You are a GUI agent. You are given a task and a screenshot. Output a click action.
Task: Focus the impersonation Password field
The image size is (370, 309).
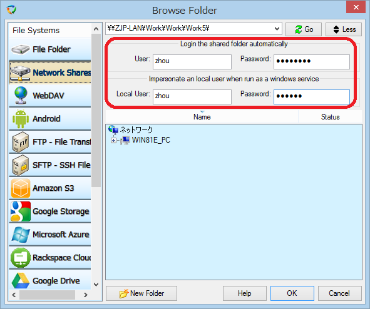tap(312, 96)
